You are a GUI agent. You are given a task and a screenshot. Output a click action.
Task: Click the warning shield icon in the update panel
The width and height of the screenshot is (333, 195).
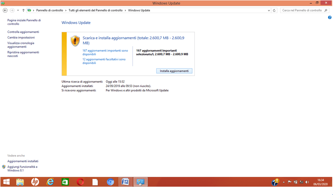[75, 40]
